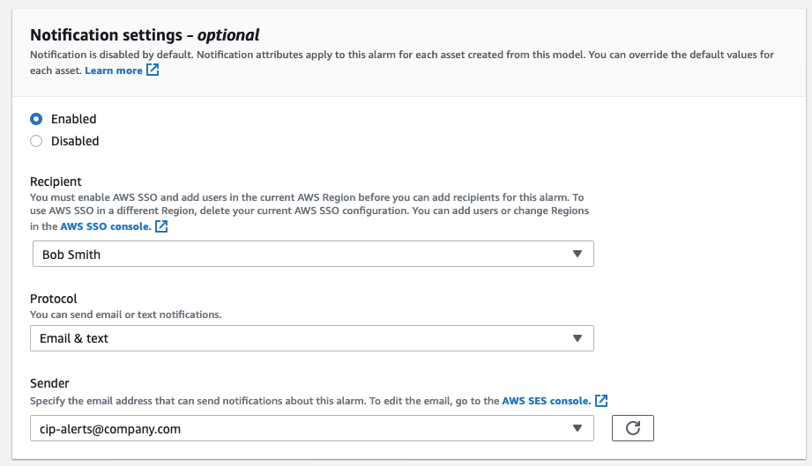Click external link icon after AWS SSO console
The height and width of the screenshot is (466, 812).
pos(161,226)
